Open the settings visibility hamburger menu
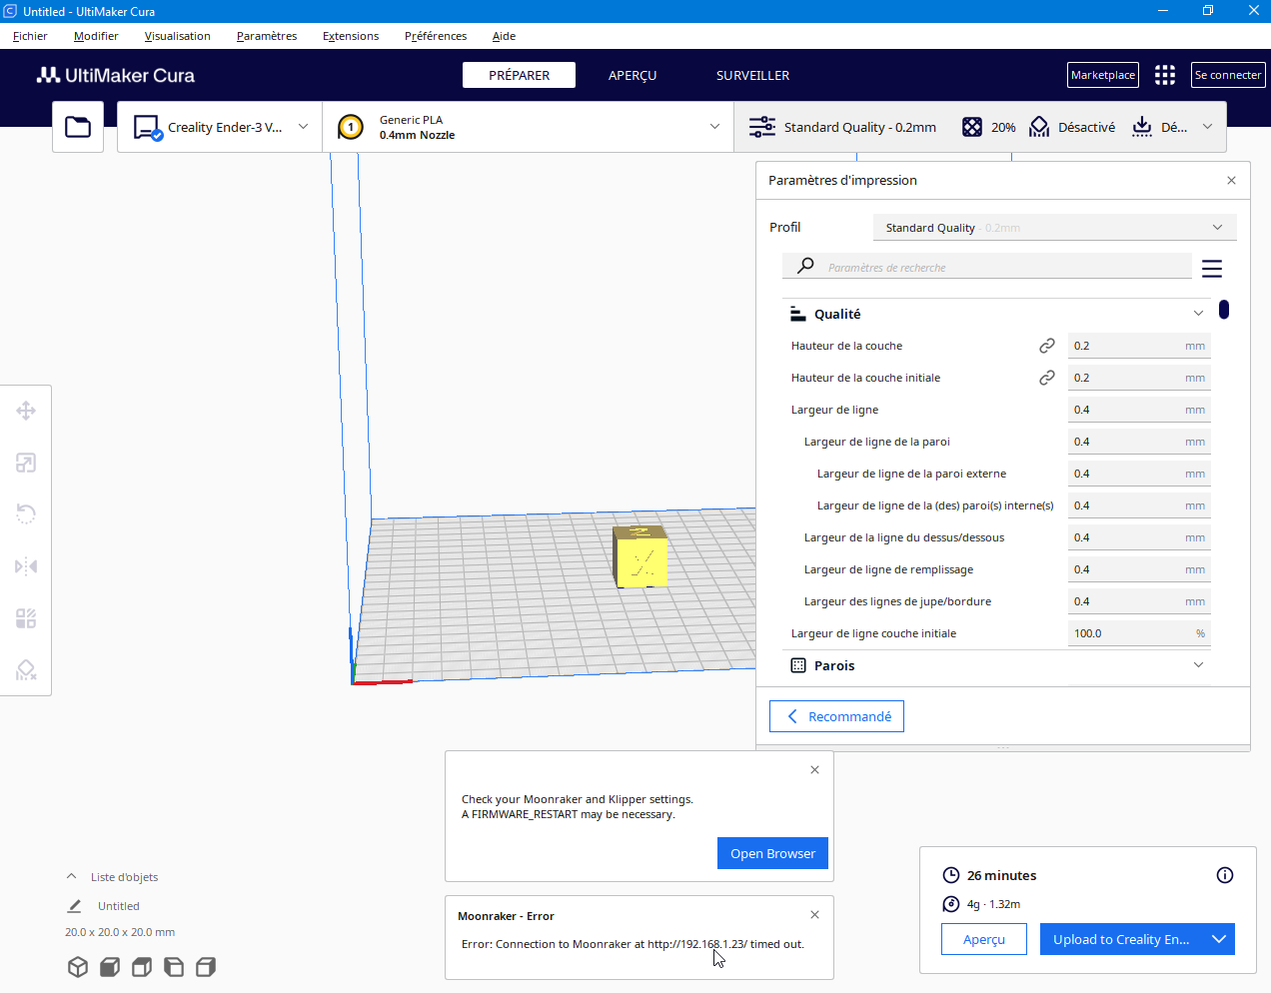The width and height of the screenshot is (1271, 993). point(1212,269)
